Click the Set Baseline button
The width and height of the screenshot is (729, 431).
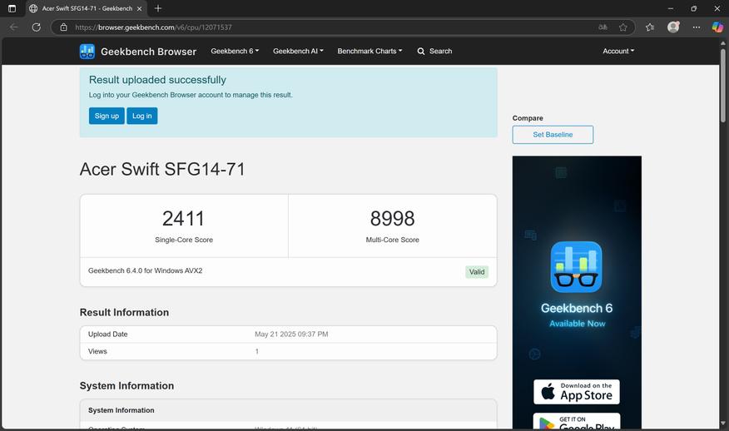click(x=553, y=134)
